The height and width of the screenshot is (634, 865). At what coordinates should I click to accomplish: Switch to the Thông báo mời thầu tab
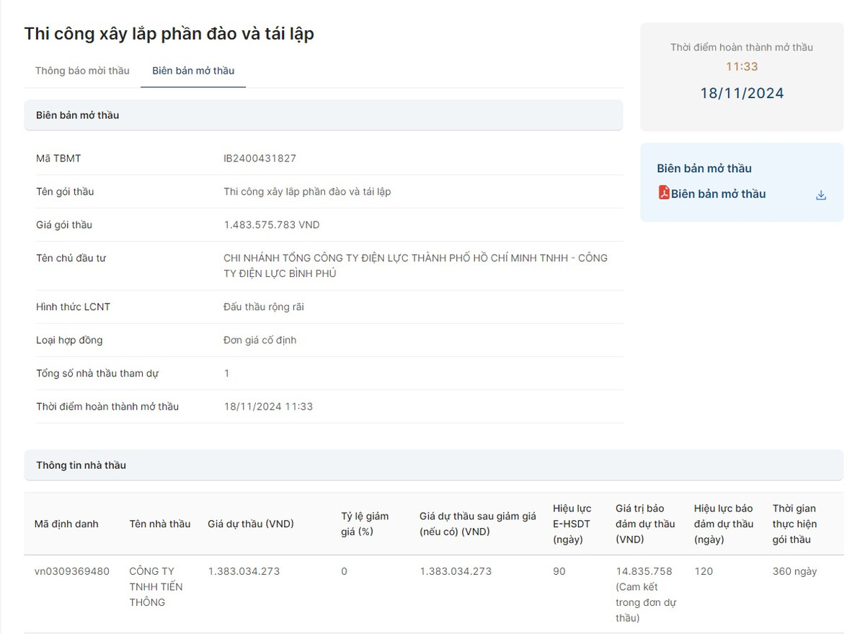(81, 71)
